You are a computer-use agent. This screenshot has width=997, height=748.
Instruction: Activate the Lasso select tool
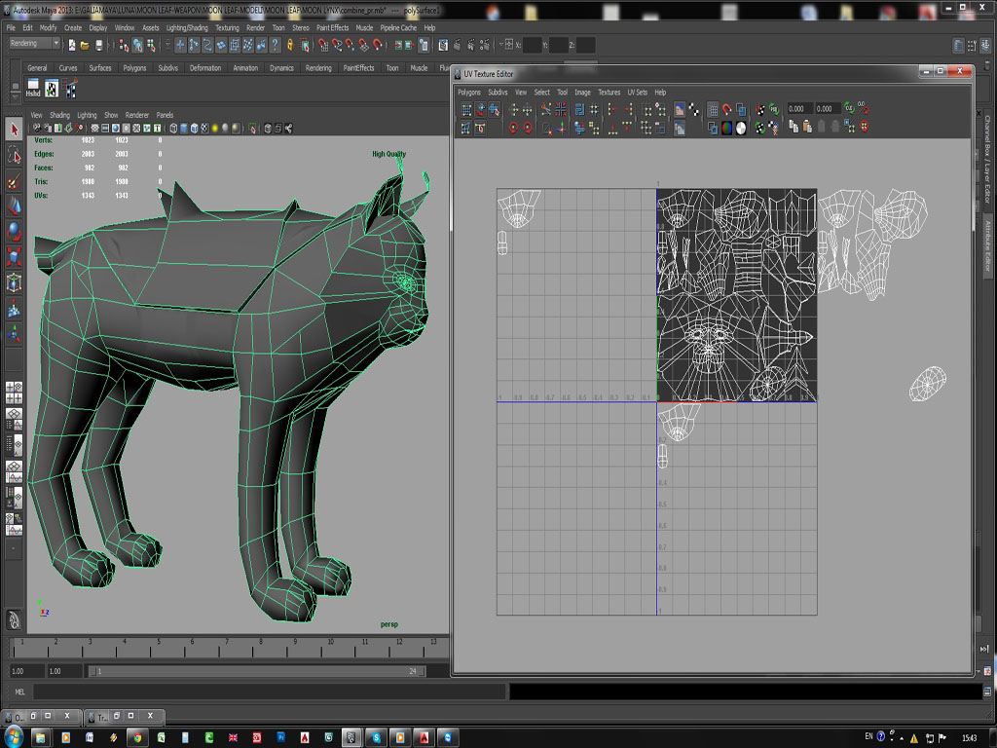(x=14, y=155)
